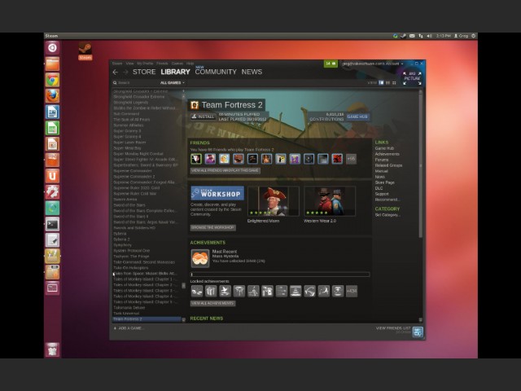
Task: Select the third locked achievement icon
Action: pos(225,292)
